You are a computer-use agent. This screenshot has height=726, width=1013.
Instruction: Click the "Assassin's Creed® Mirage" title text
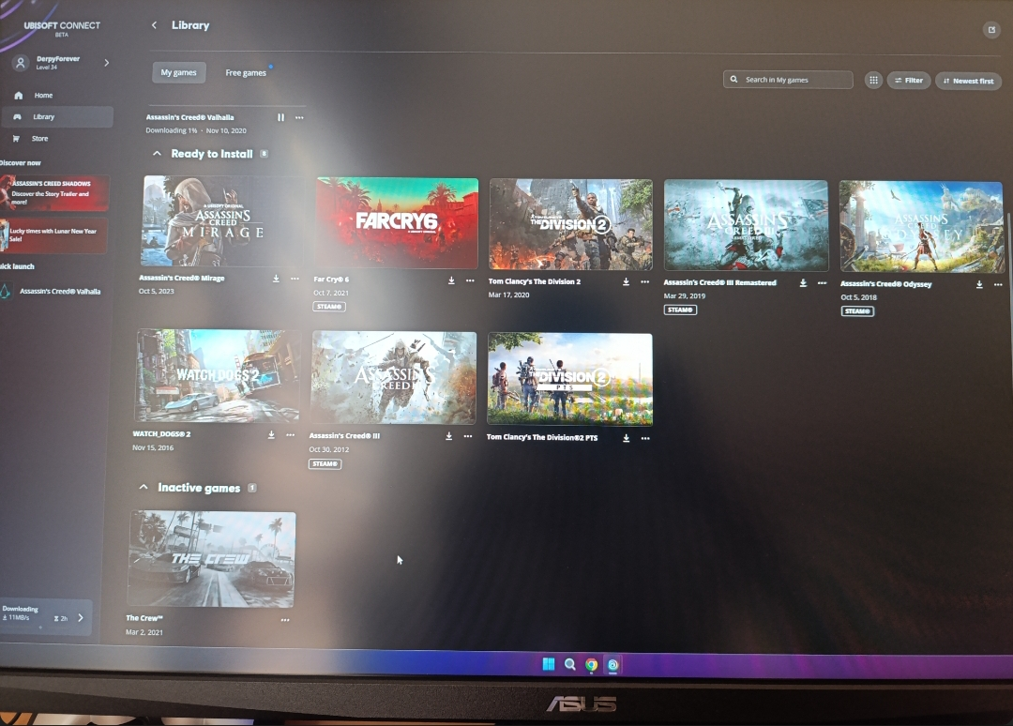[x=182, y=279]
